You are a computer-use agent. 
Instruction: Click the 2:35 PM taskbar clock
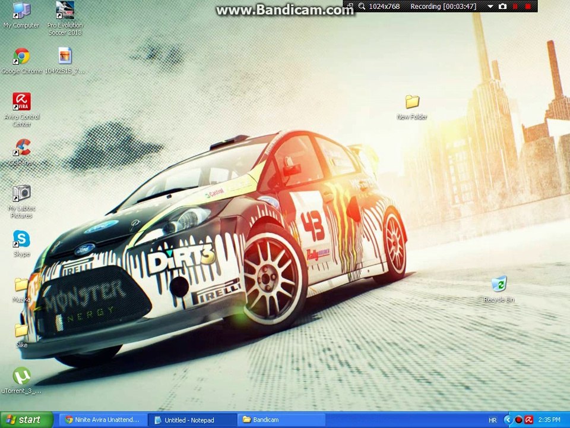549,420
